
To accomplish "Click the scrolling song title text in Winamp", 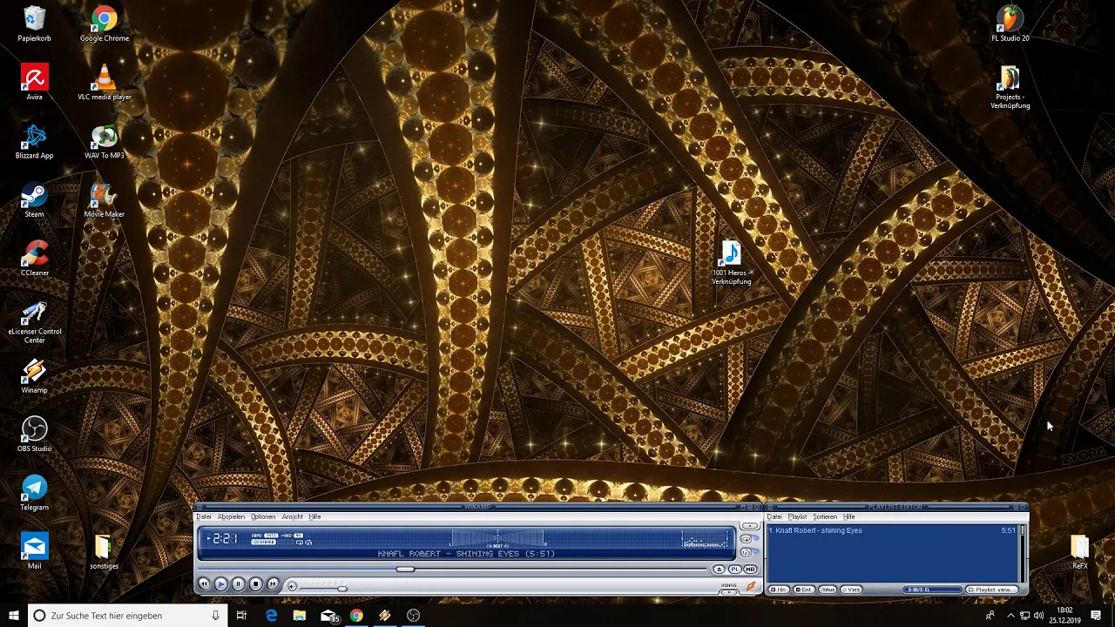I will click(466, 554).
